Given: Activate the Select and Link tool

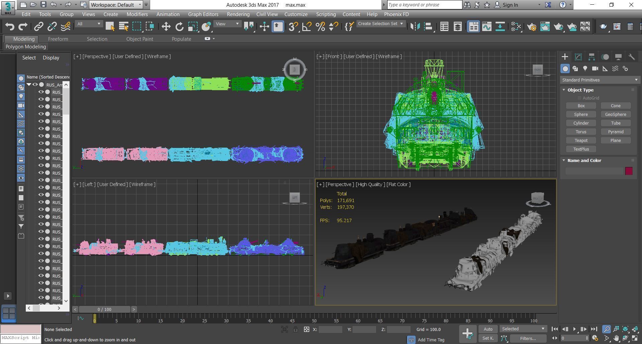Looking at the screenshot, I should coord(39,27).
